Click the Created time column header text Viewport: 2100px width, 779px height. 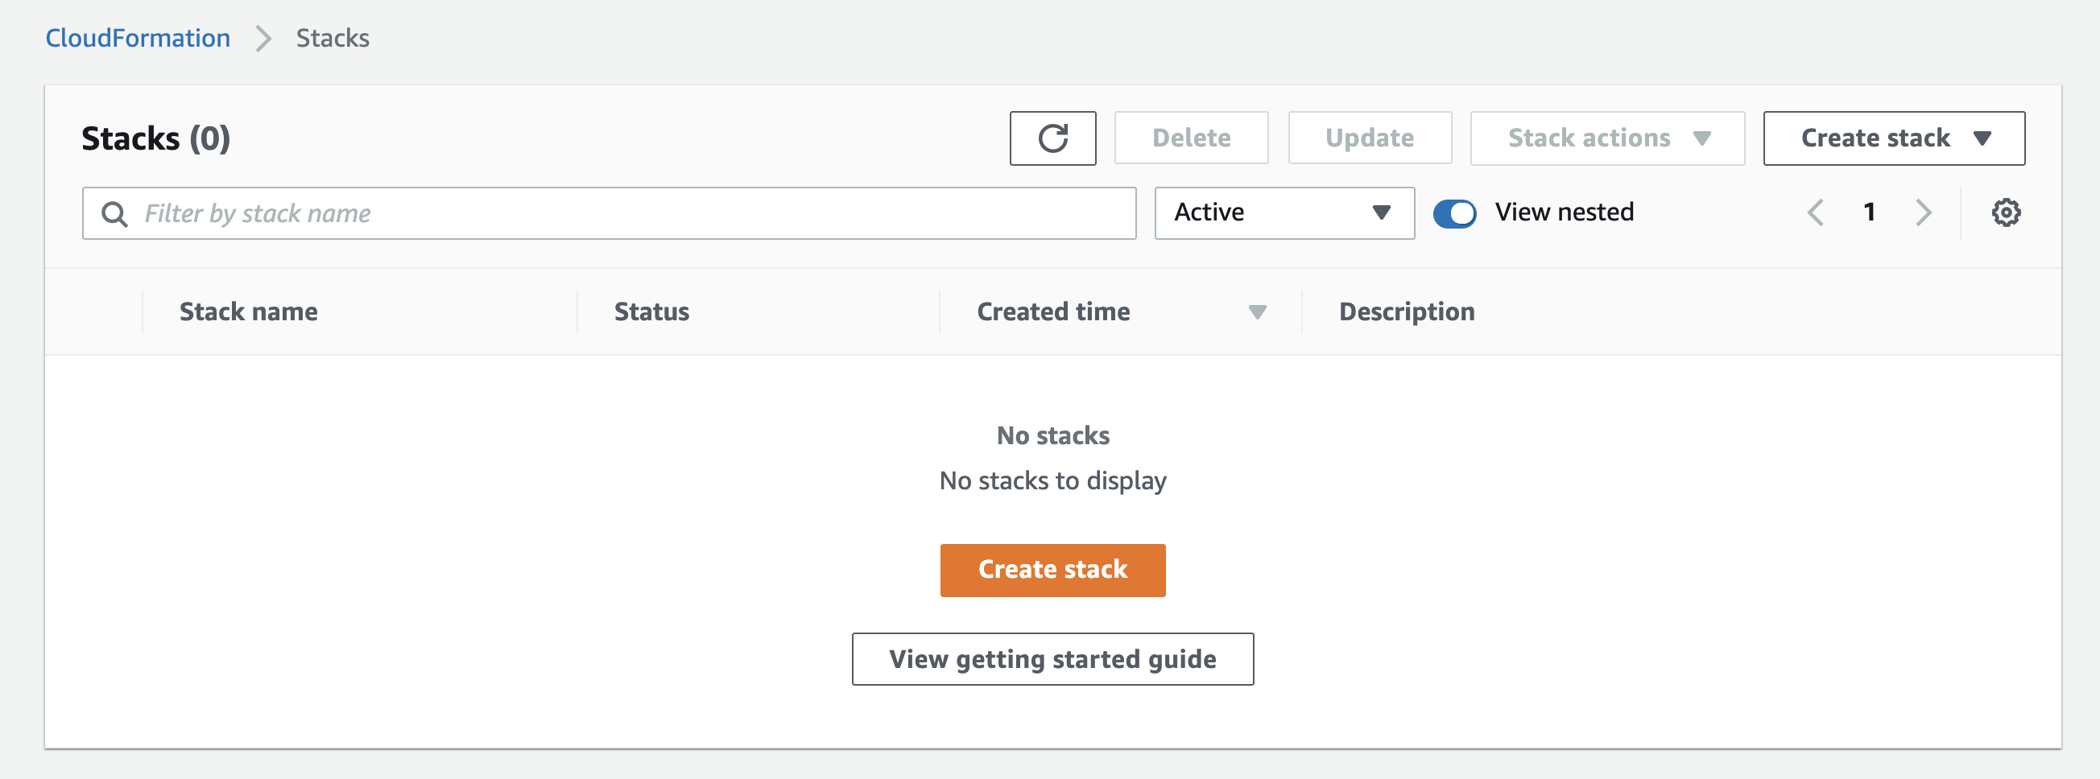pyautogui.click(x=1053, y=312)
